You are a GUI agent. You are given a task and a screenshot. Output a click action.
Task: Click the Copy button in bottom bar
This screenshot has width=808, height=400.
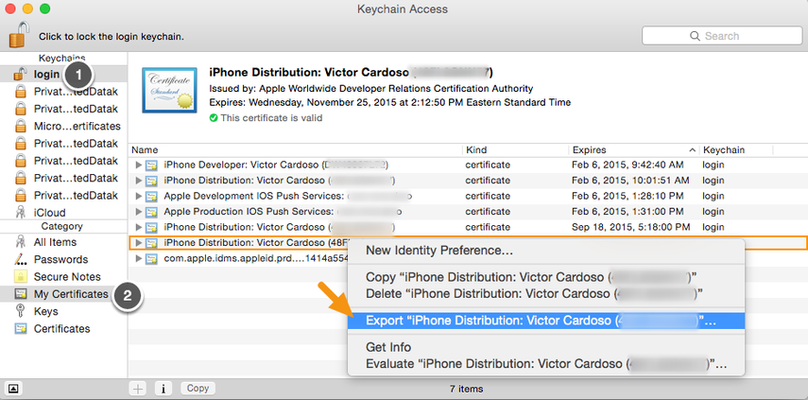coord(198,388)
